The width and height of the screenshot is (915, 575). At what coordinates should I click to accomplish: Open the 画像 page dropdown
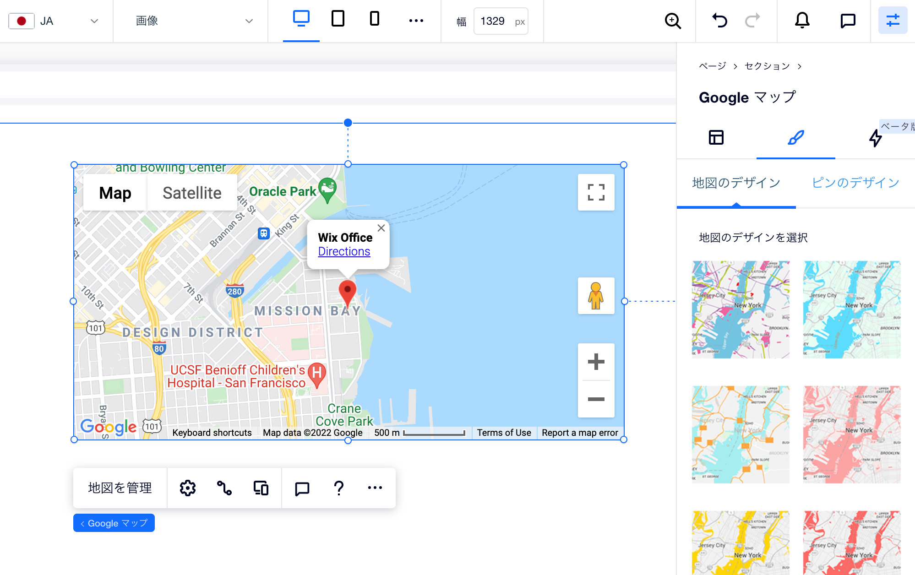194,21
